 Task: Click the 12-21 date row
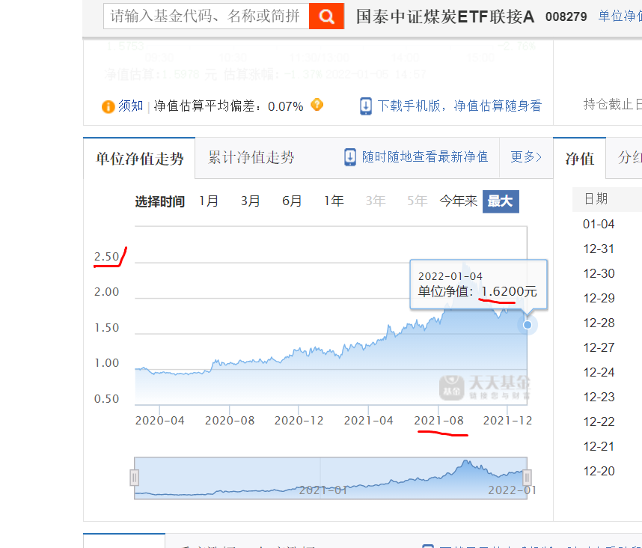599,446
